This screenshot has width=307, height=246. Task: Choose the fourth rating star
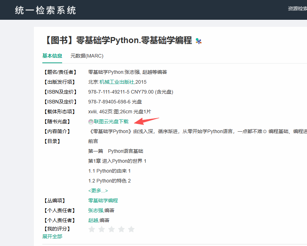click(x=121, y=229)
